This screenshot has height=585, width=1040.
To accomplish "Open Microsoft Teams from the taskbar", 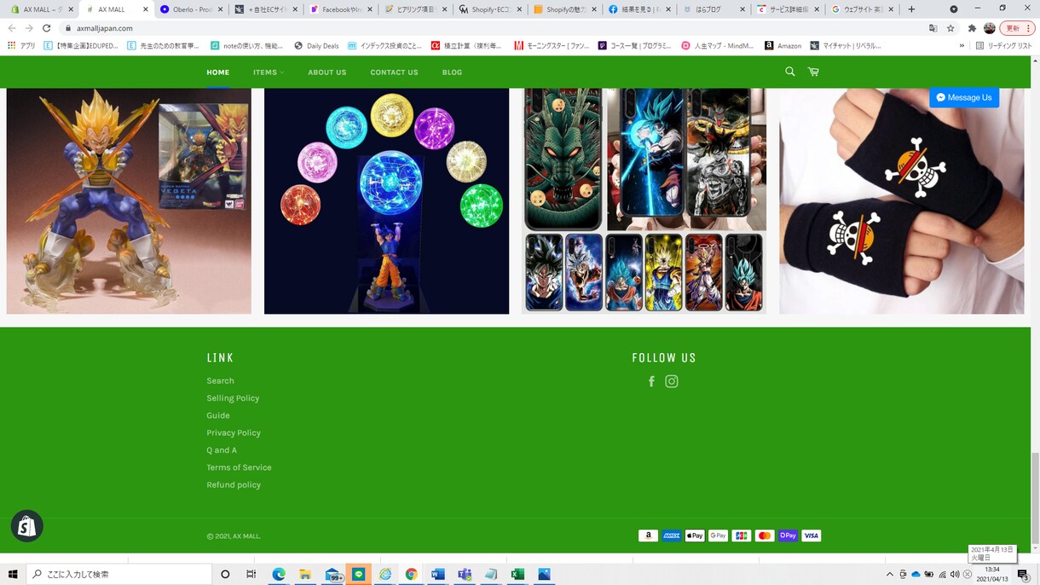I will pyautogui.click(x=465, y=574).
